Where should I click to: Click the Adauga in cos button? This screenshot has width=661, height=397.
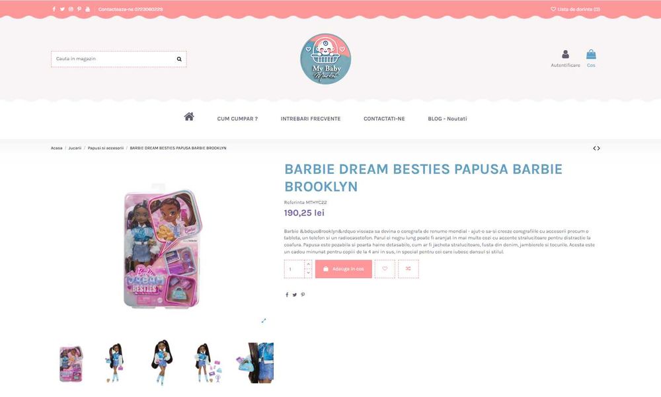(344, 269)
